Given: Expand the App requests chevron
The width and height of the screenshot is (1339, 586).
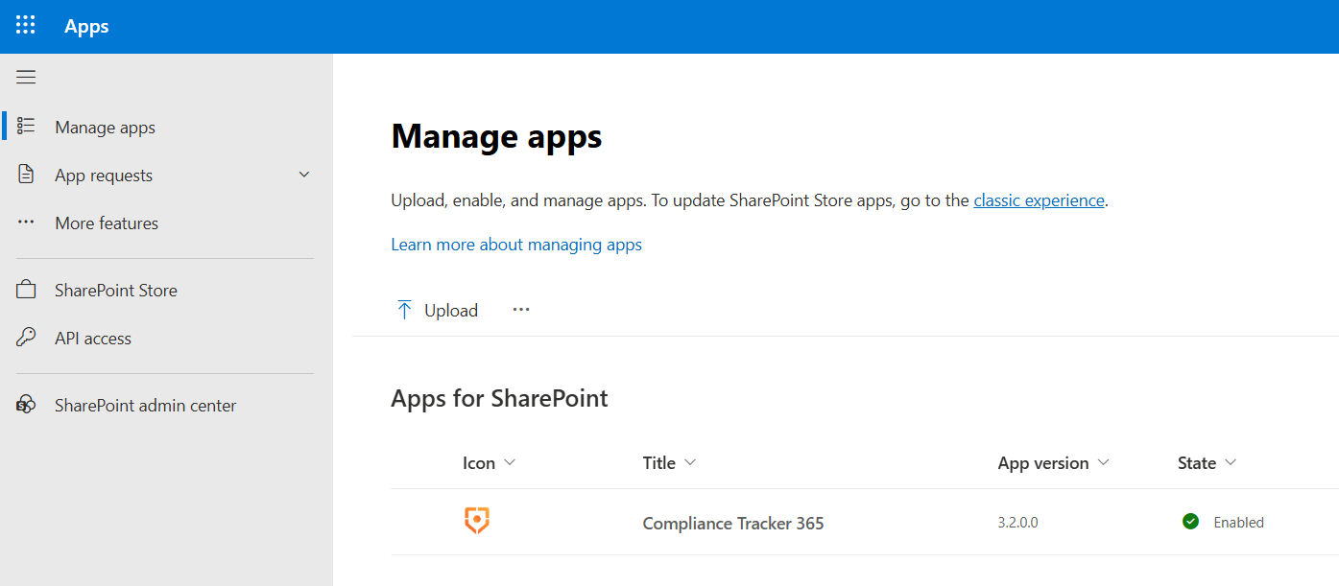Looking at the screenshot, I should pyautogui.click(x=304, y=175).
